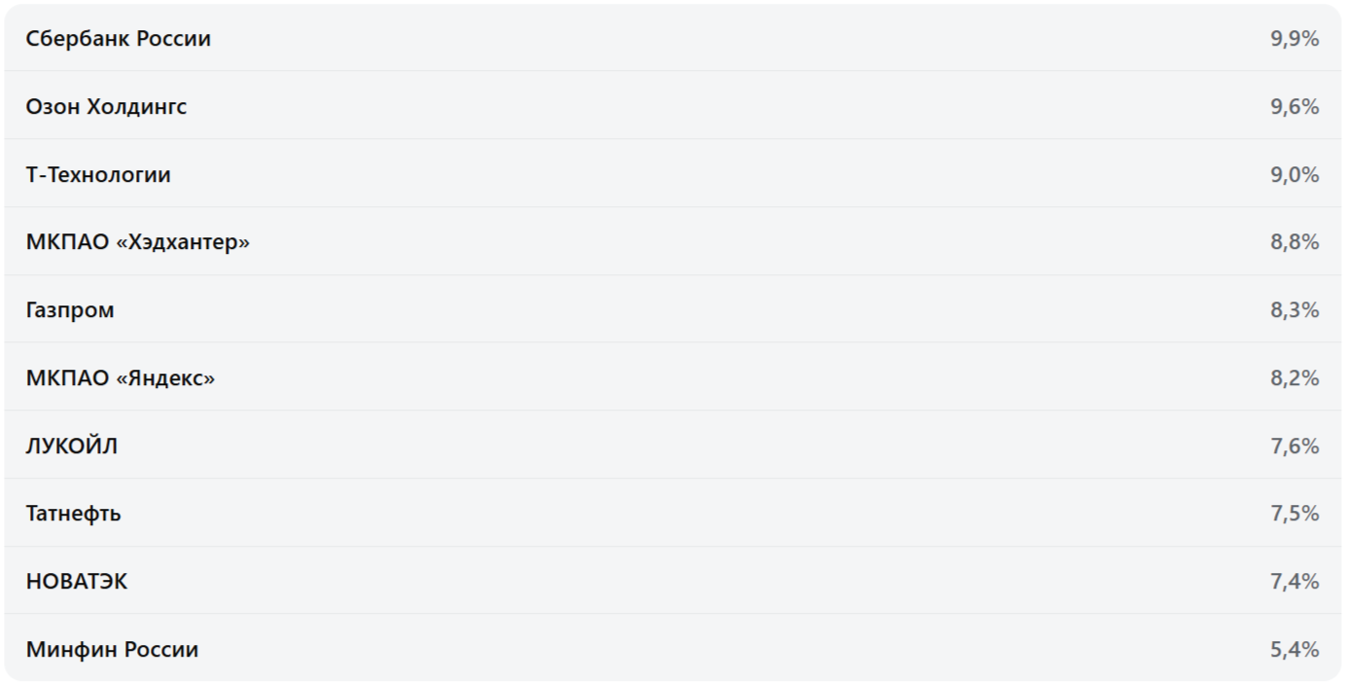Select the 9,6% share of Озон
Viewport: 1347px width, 682px height.
pos(1294,107)
